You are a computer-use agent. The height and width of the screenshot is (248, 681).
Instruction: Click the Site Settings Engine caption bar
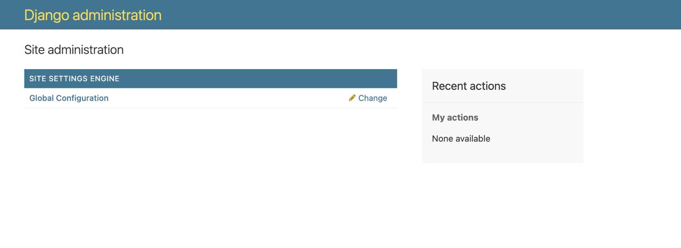click(211, 78)
